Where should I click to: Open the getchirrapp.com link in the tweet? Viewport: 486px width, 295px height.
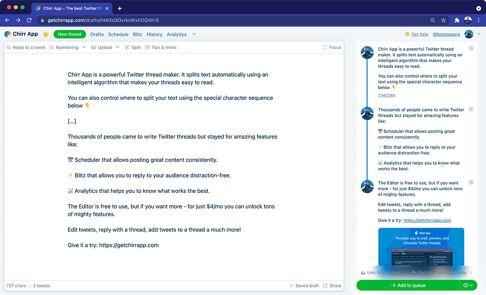[x=427, y=220]
